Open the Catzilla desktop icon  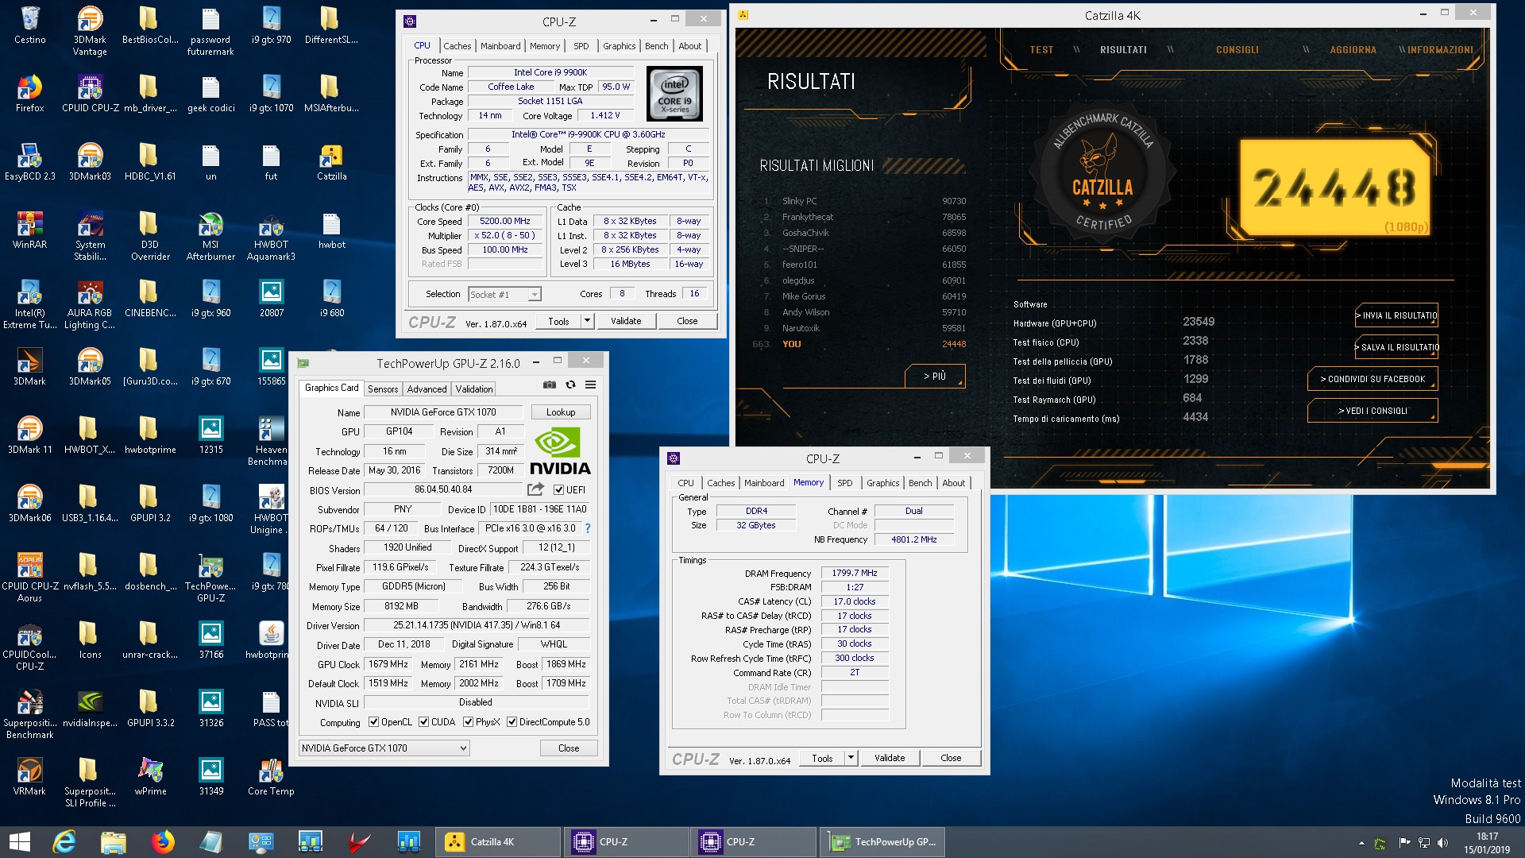(331, 163)
